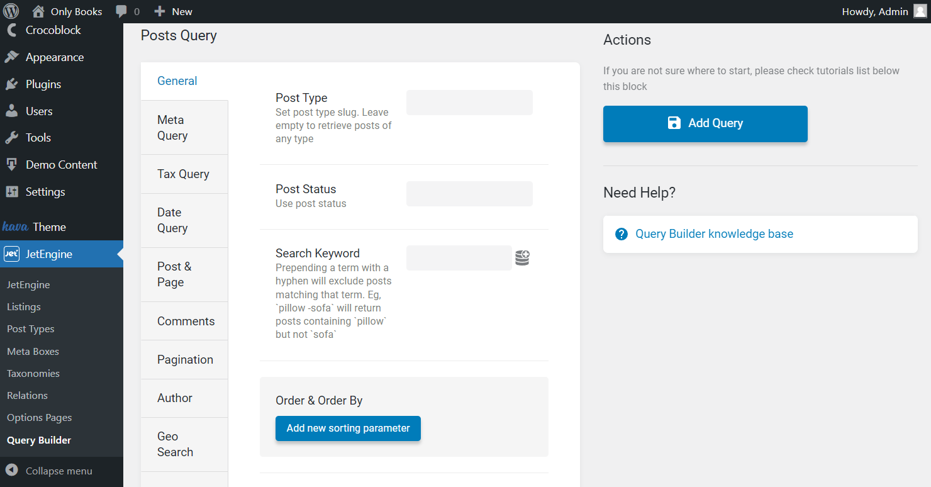The height and width of the screenshot is (487, 931).
Task: Open the Comments tab
Action: click(184, 321)
